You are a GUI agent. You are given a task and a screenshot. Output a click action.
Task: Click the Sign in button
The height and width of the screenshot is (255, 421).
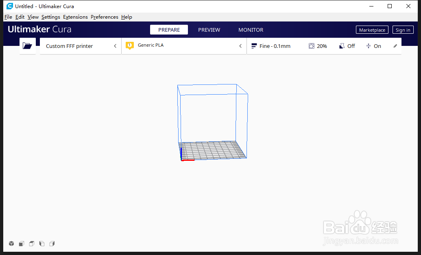[x=403, y=30]
